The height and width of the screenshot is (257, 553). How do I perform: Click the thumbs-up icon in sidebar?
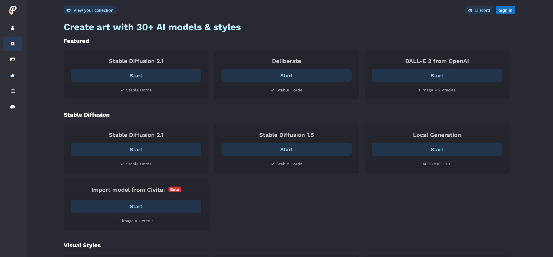click(x=13, y=75)
